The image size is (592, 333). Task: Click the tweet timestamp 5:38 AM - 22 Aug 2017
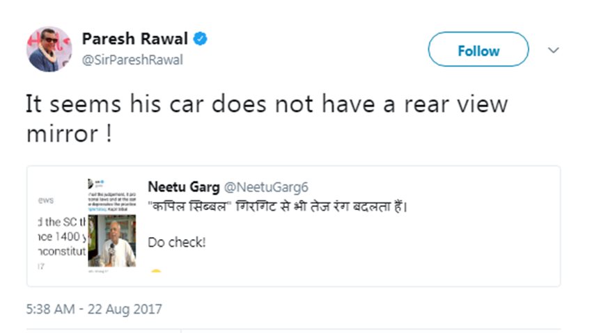(x=93, y=307)
